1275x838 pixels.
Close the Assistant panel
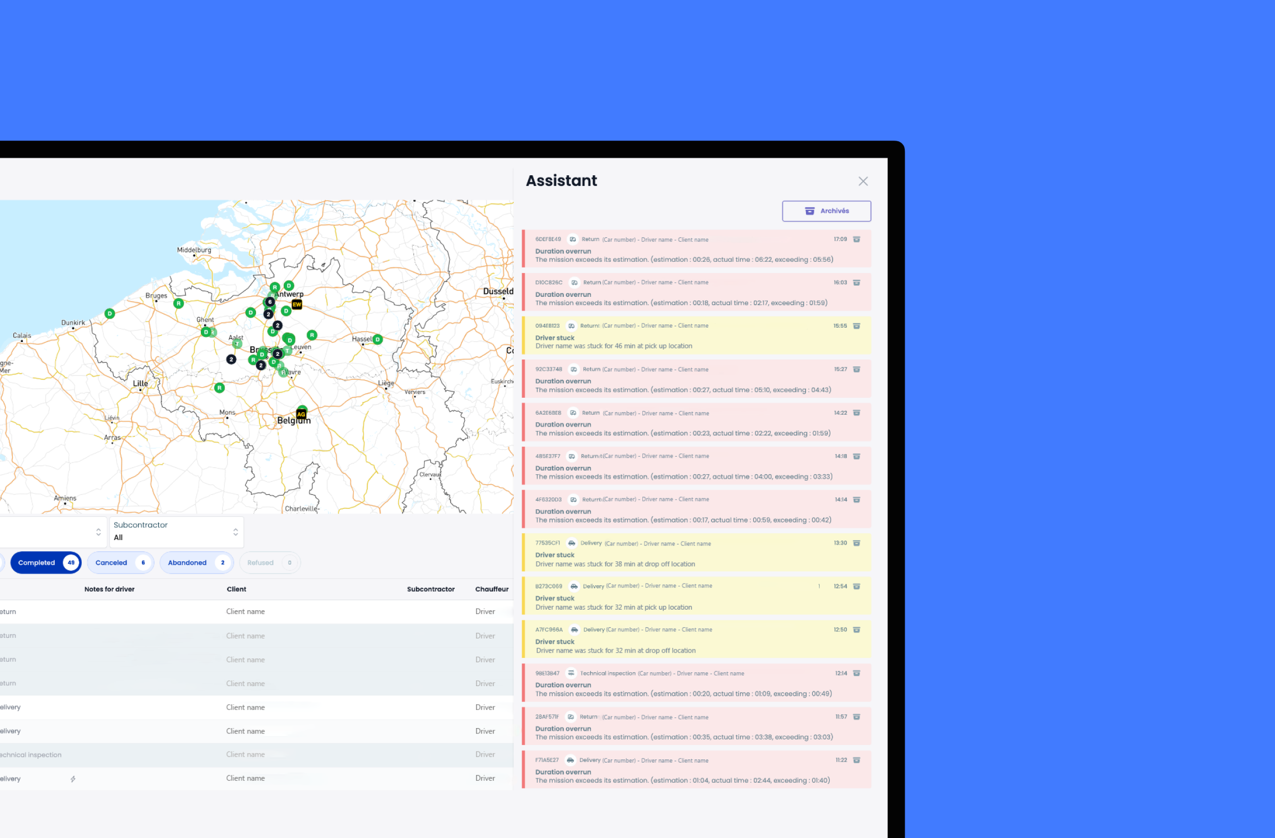pyautogui.click(x=863, y=182)
